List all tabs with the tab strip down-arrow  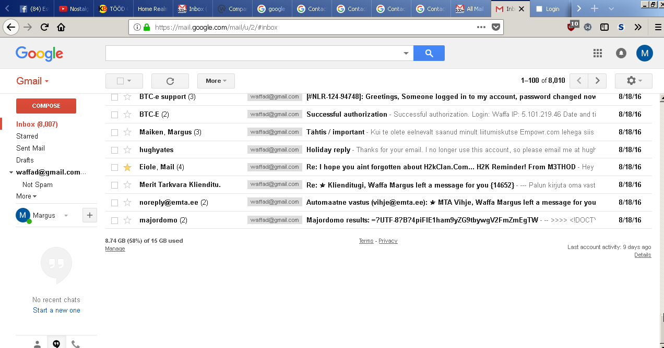point(611,8)
